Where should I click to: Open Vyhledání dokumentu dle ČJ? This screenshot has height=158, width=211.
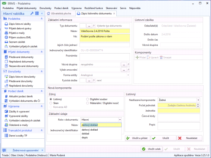coord(25,101)
